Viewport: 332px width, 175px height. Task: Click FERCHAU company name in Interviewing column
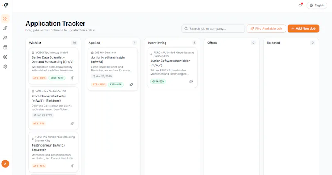tap(173, 54)
